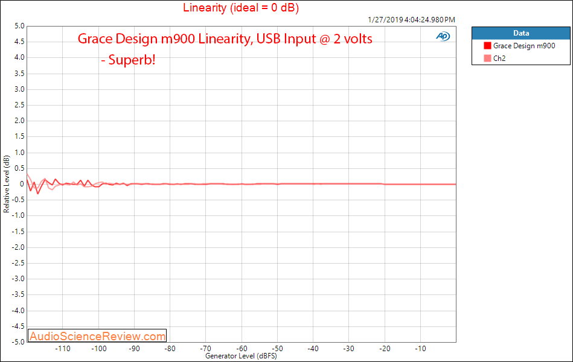Click the -30 tick label on x-axis
This screenshot has height=362, width=573.
pos(348,349)
